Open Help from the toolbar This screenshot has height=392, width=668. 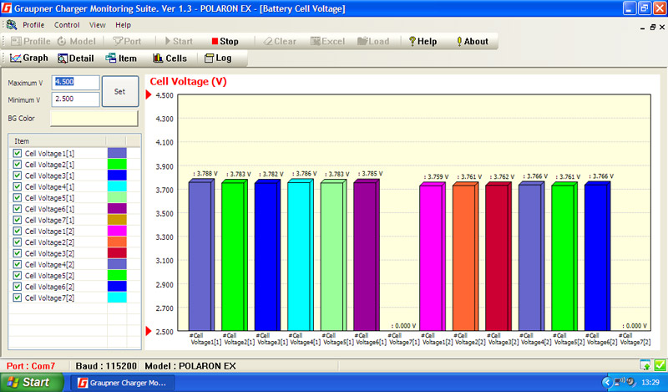[x=423, y=42]
